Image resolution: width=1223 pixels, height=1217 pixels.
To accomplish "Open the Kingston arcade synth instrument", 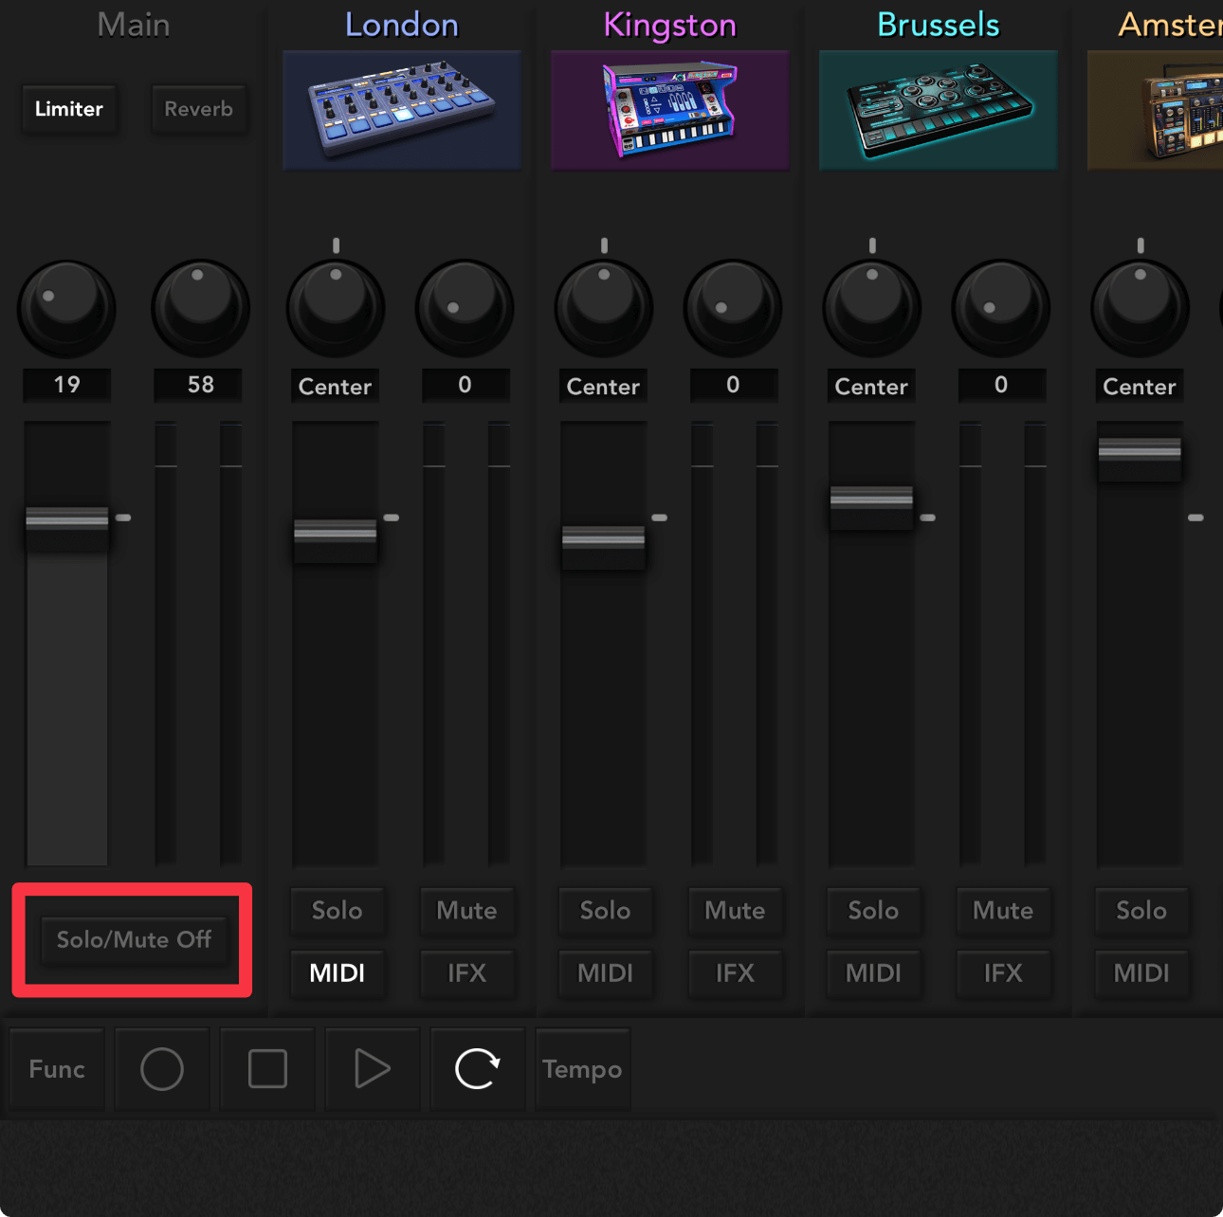I will click(x=669, y=110).
